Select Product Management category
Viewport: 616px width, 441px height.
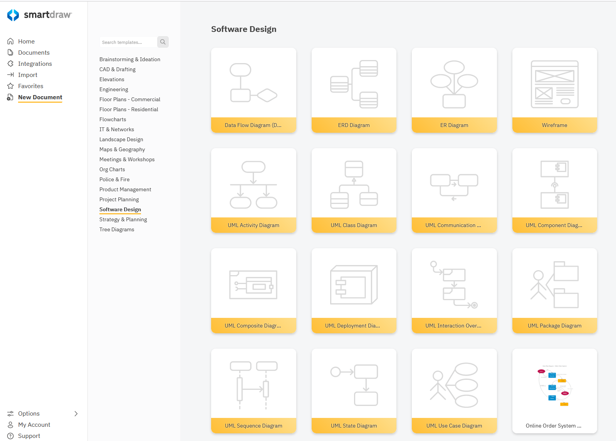click(x=125, y=189)
